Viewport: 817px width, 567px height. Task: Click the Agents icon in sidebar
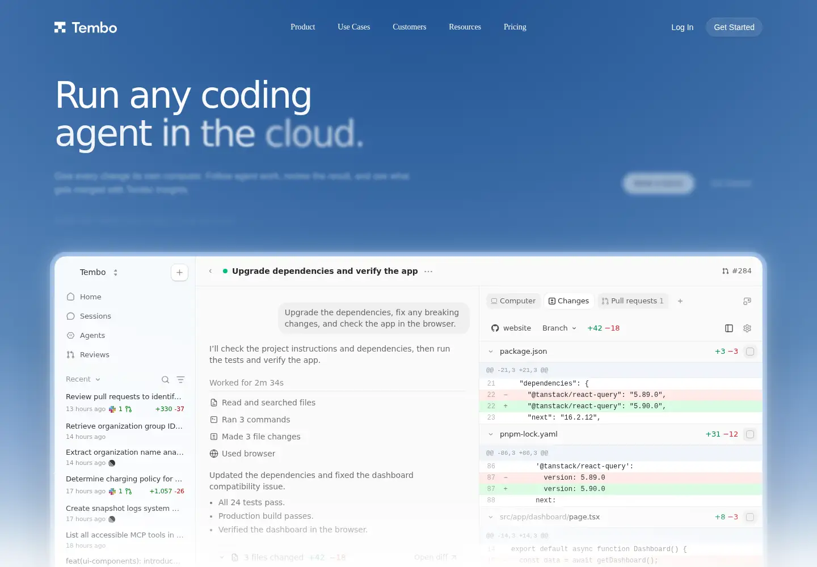(x=71, y=335)
